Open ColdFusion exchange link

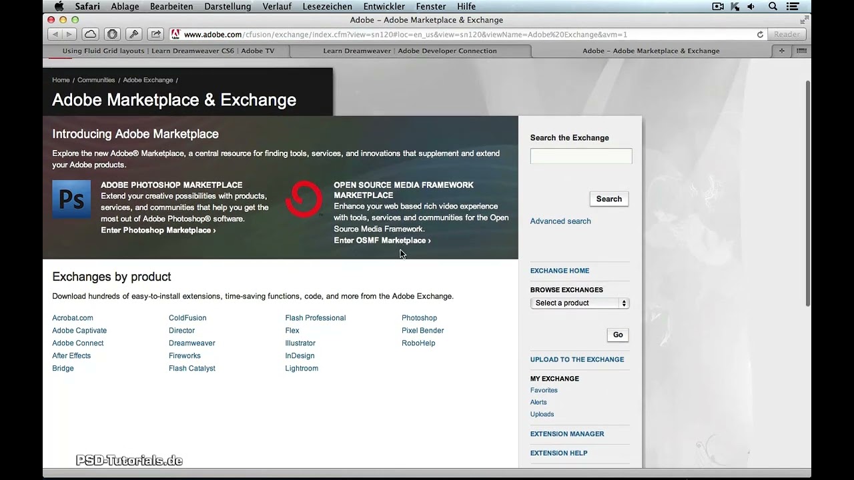coord(187,318)
